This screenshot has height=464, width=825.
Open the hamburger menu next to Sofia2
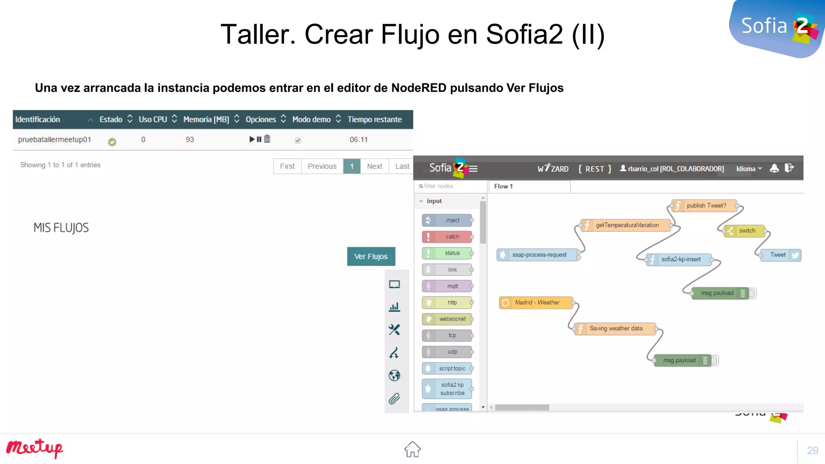(473, 169)
